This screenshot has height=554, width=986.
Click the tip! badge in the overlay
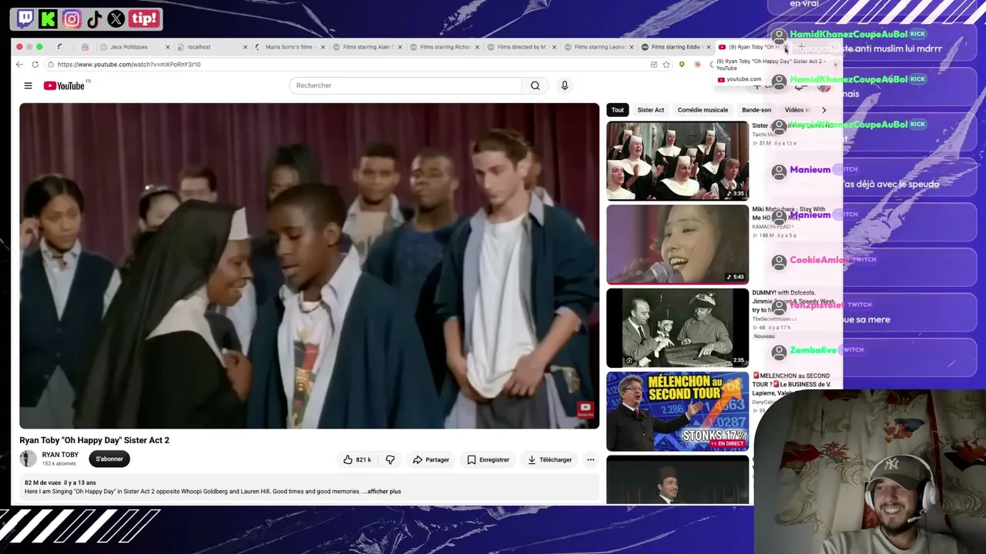(144, 18)
